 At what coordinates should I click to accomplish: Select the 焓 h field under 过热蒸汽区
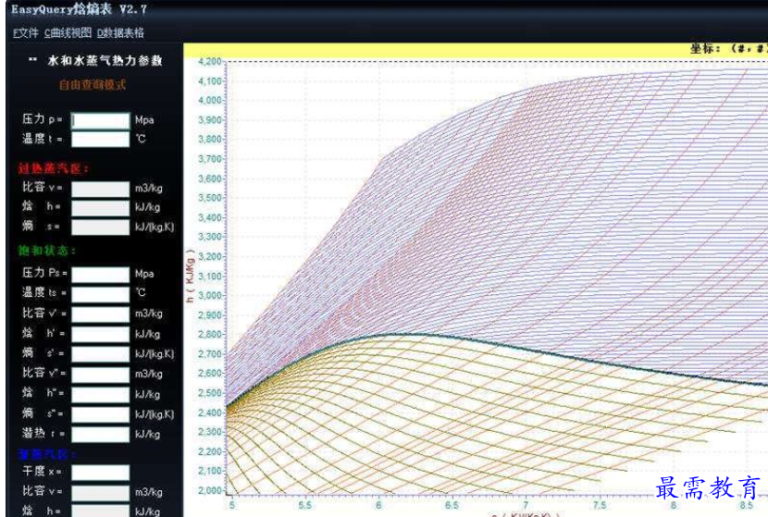[101, 208]
